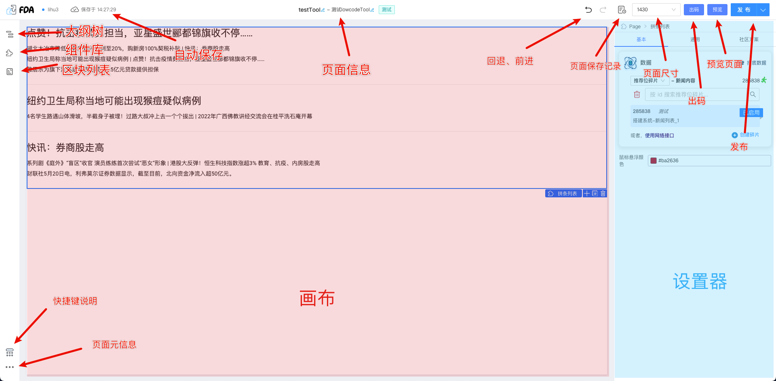Open the page size dropdown showing 1430

point(656,10)
